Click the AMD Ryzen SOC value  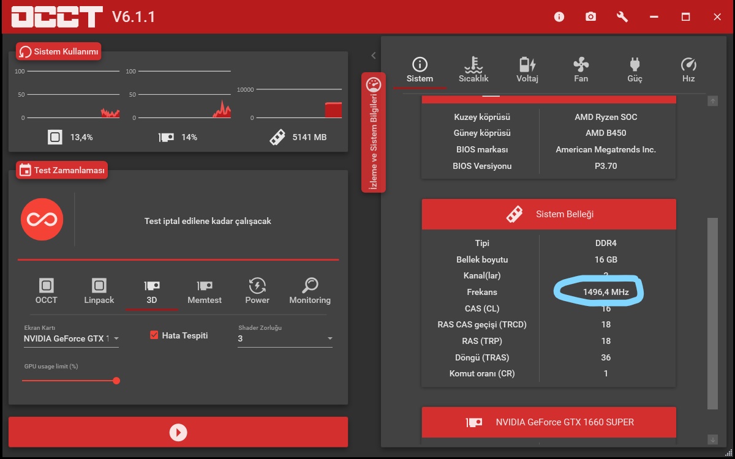606,117
